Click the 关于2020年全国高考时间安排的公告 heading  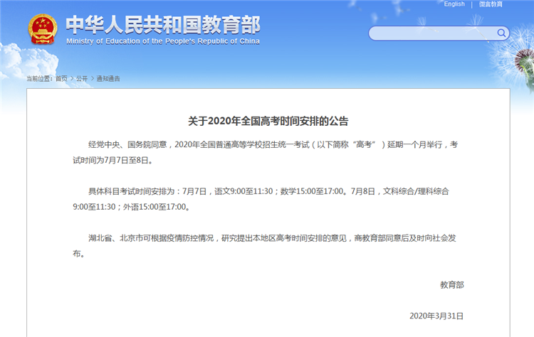(x=268, y=121)
